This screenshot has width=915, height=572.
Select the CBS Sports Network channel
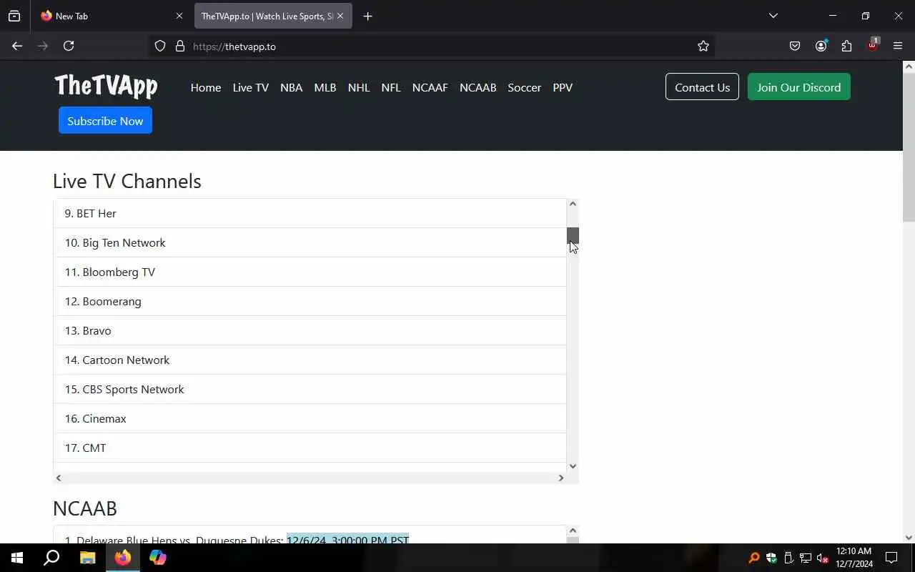(x=310, y=389)
